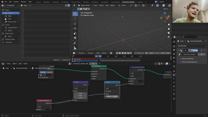Open the viewport Options dropdown
The height and width of the screenshot is (117, 208).
(166, 9)
